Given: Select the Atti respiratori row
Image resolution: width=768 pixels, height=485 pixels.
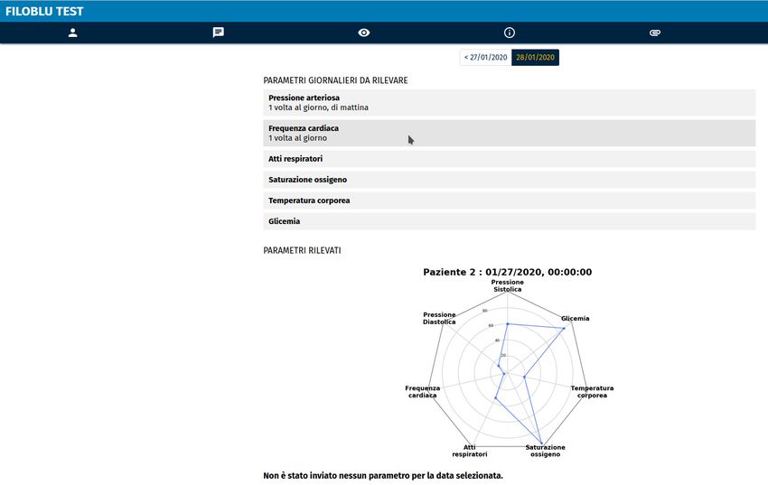Looking at the screenshot, I should pyautogui.click(x=509, y=159).
